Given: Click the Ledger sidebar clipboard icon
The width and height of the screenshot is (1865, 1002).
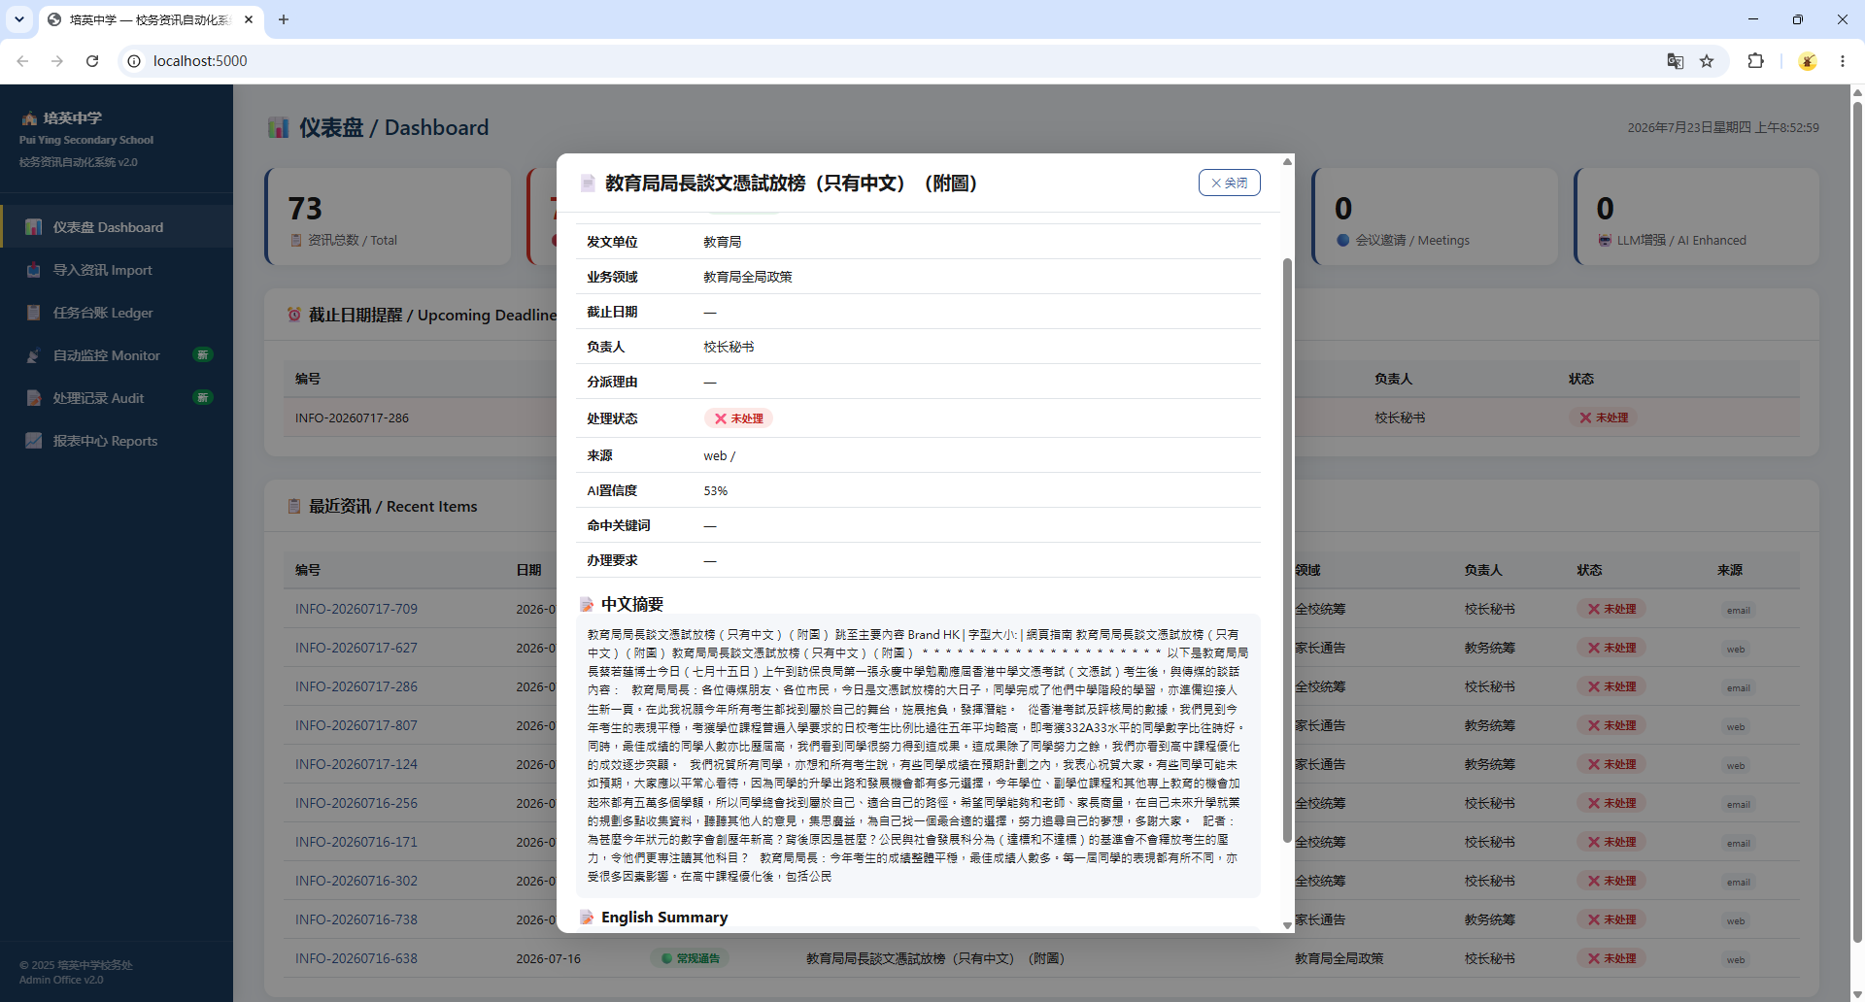Looking at the screenshot, I should pos(34,313).
